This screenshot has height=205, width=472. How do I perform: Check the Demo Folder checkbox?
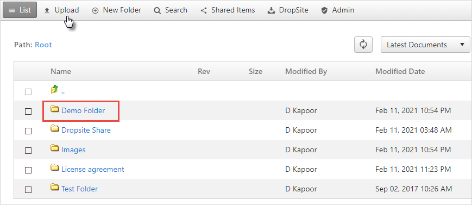28,111
